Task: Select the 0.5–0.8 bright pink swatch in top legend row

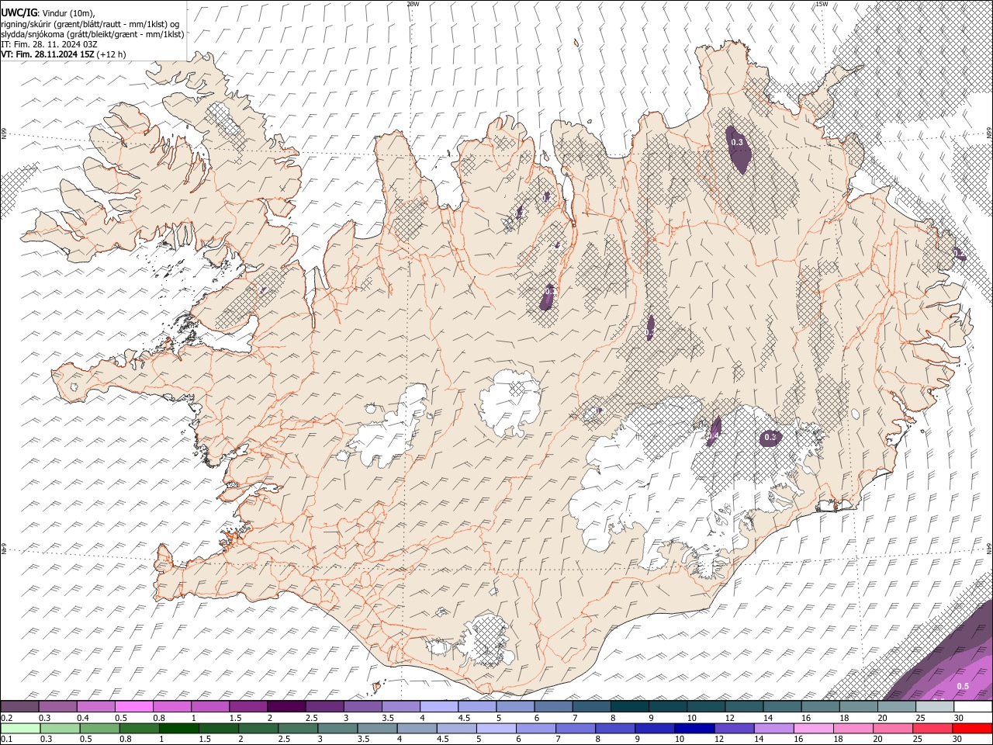Action: pyautogui.click(x=133, y=707)
